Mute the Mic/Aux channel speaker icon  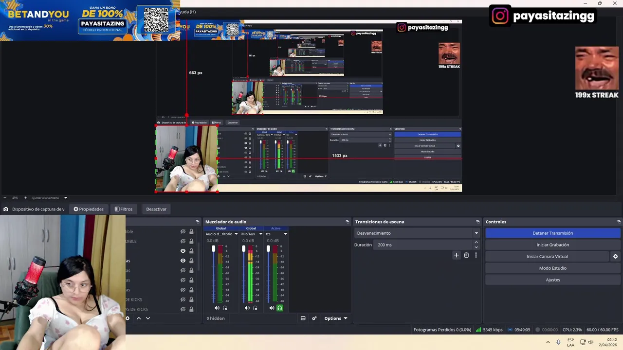coord(247,308)
